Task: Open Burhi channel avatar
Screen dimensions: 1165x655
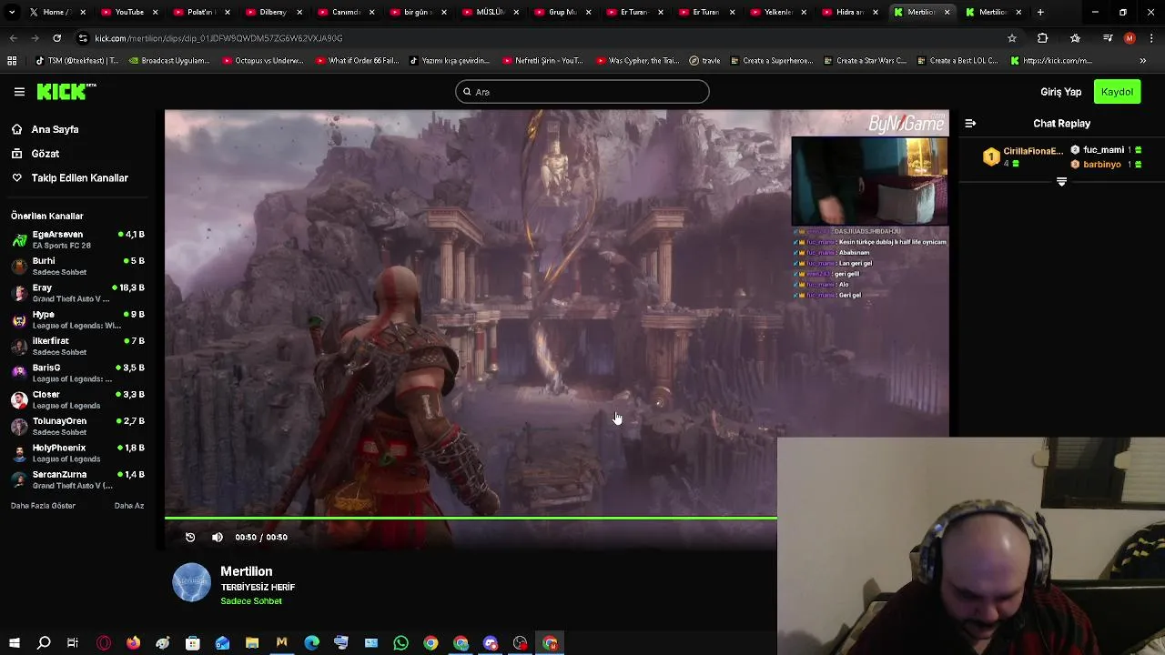Action: click(x=19, y=267)
